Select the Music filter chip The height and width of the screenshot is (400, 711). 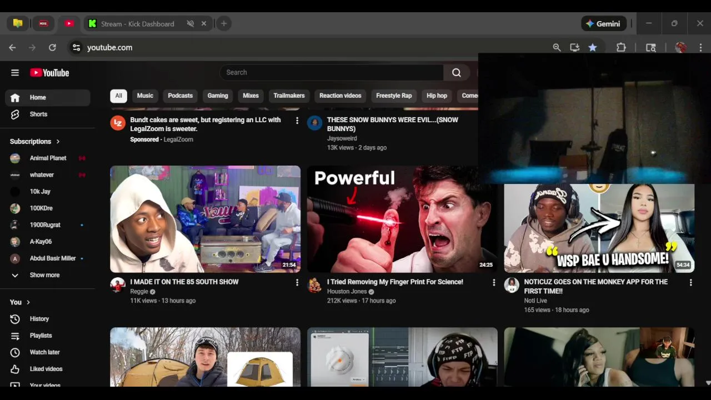tap(145, 96)
